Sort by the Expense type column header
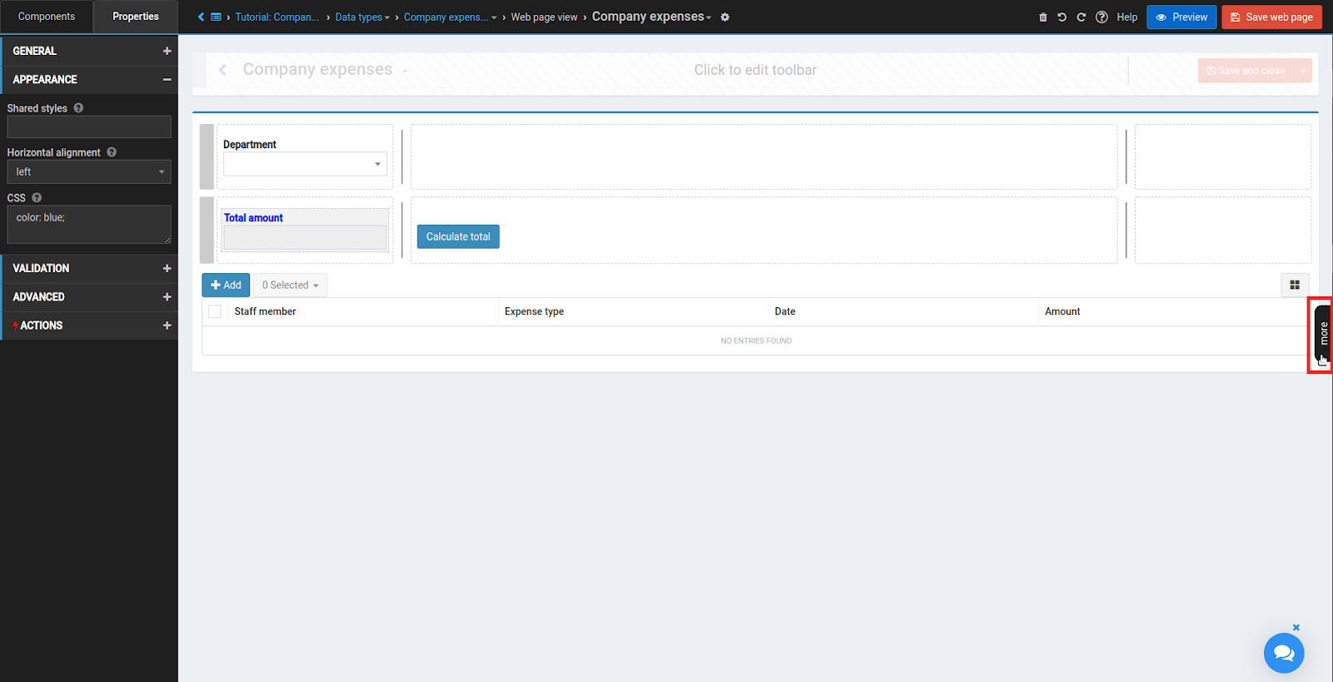Screen dimensions: 1333x682 [534, 311]
